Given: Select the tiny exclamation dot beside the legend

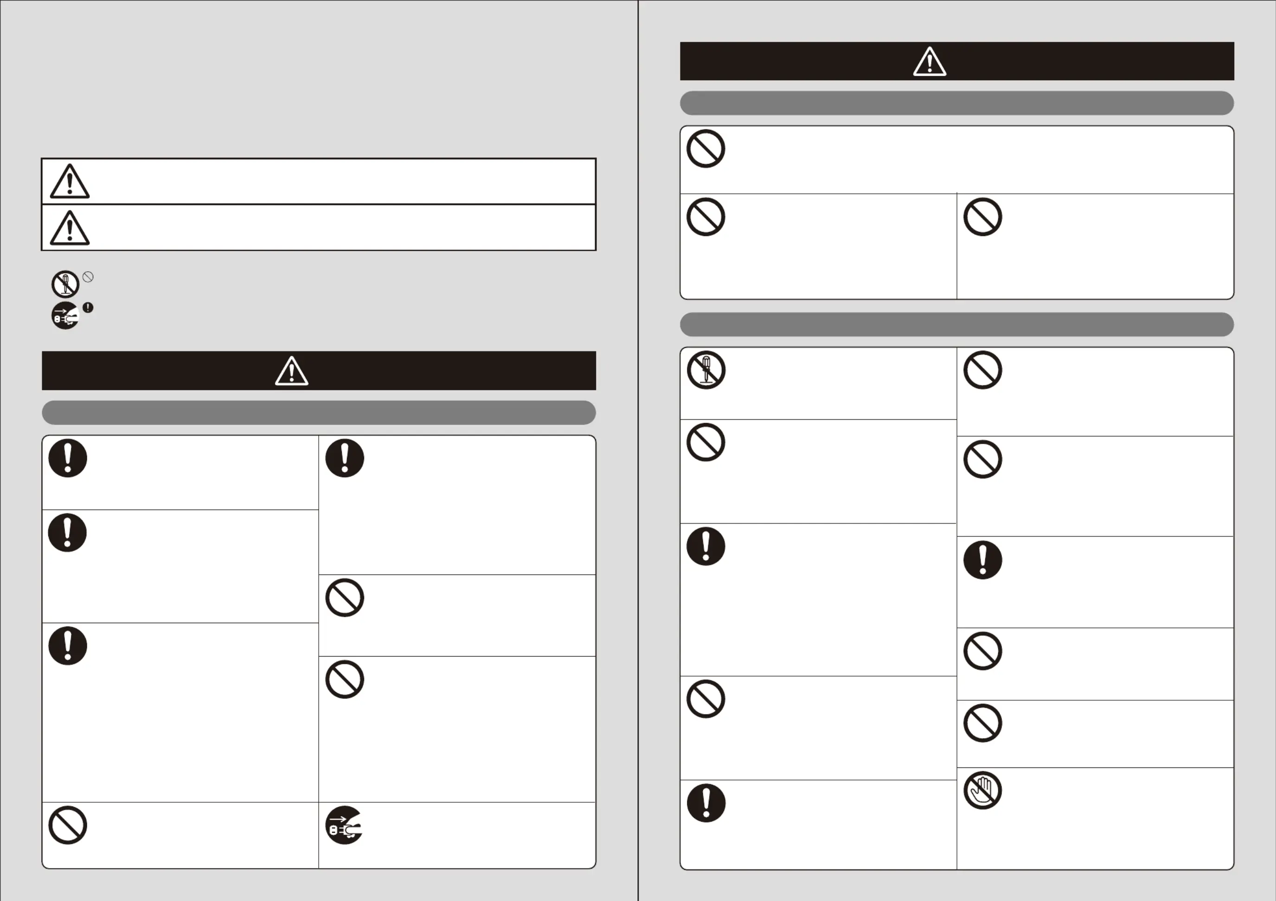Looking at the screenshot, I should tap(88, 307).
